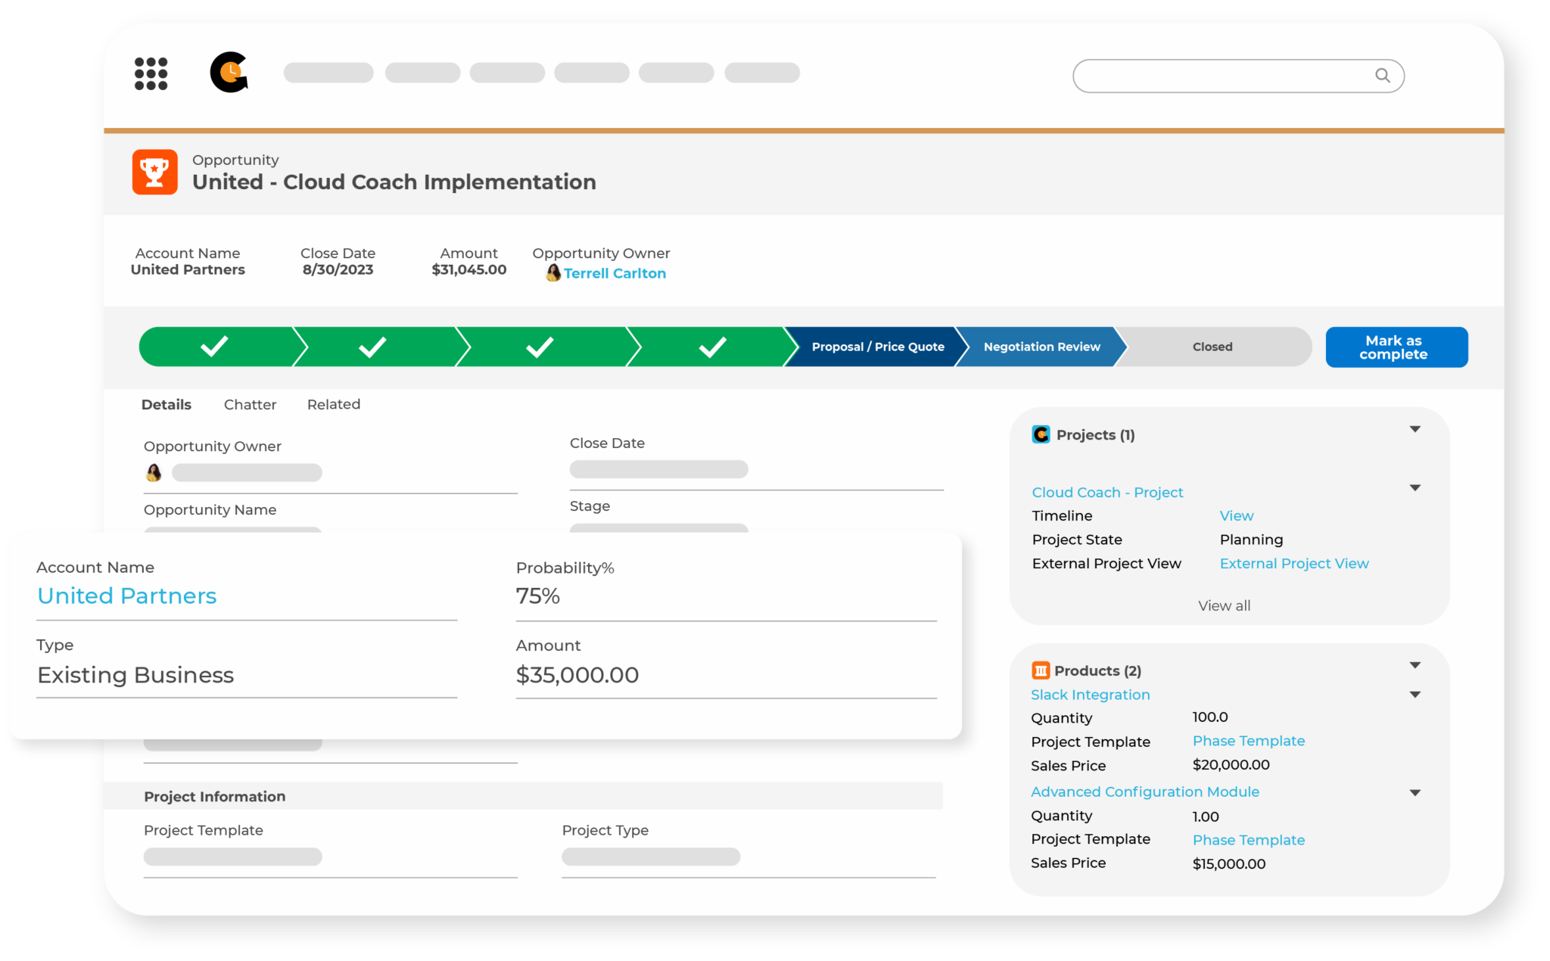Open Slack Integration row dropdown
Screen dimensions: 1550x961
coord(1415,695)
